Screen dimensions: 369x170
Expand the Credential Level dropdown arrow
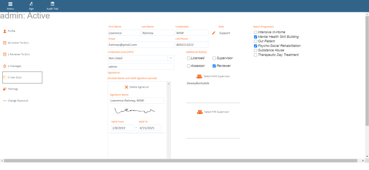[171, 58]
